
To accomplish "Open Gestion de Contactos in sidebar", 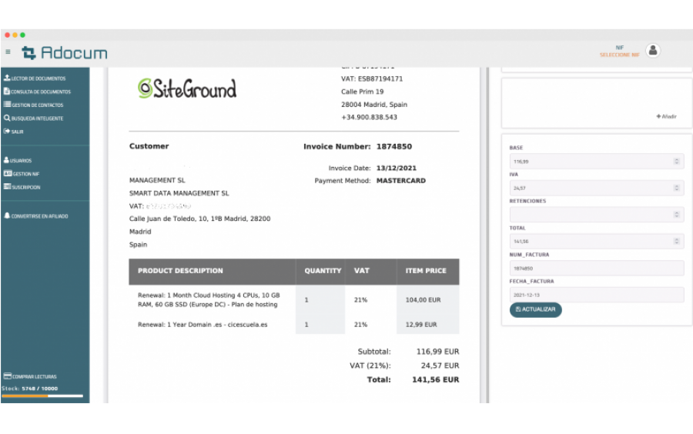I will point(34,105).
